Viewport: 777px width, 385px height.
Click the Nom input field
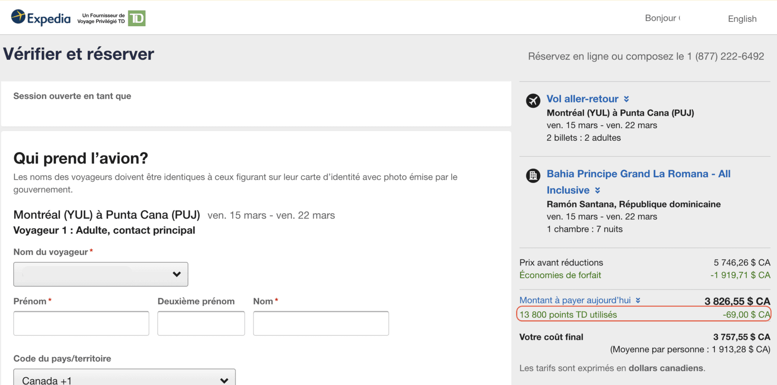point(321,323)
